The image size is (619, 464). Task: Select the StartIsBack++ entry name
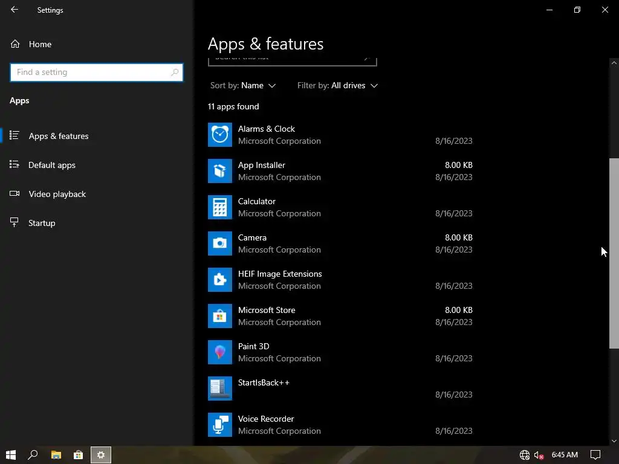(x=264, y=382)
